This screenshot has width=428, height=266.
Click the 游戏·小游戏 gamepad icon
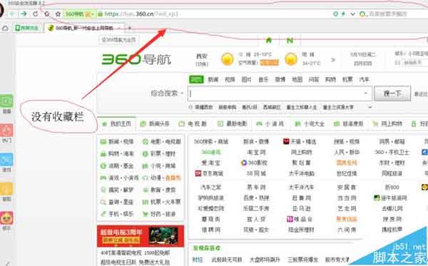click(103, 178)
